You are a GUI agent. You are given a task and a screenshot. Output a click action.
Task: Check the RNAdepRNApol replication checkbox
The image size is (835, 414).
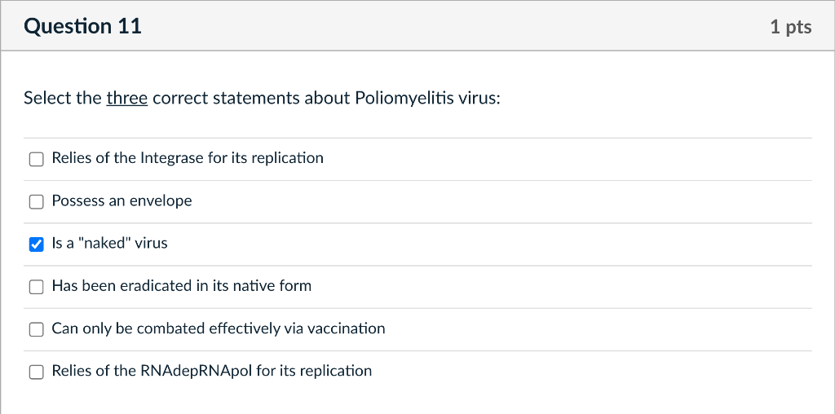pos(36,372)
